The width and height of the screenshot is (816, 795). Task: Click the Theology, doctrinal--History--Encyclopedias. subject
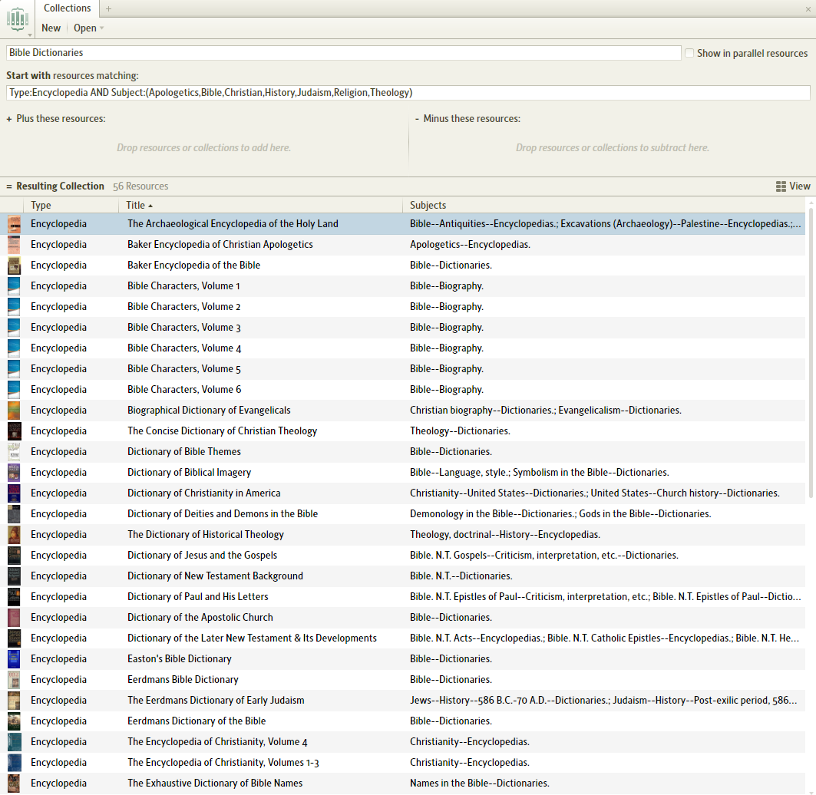(x=505, y=535)
